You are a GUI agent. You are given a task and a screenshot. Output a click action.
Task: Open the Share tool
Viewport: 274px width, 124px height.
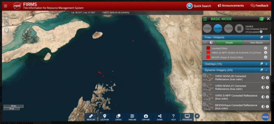point(160,117)
